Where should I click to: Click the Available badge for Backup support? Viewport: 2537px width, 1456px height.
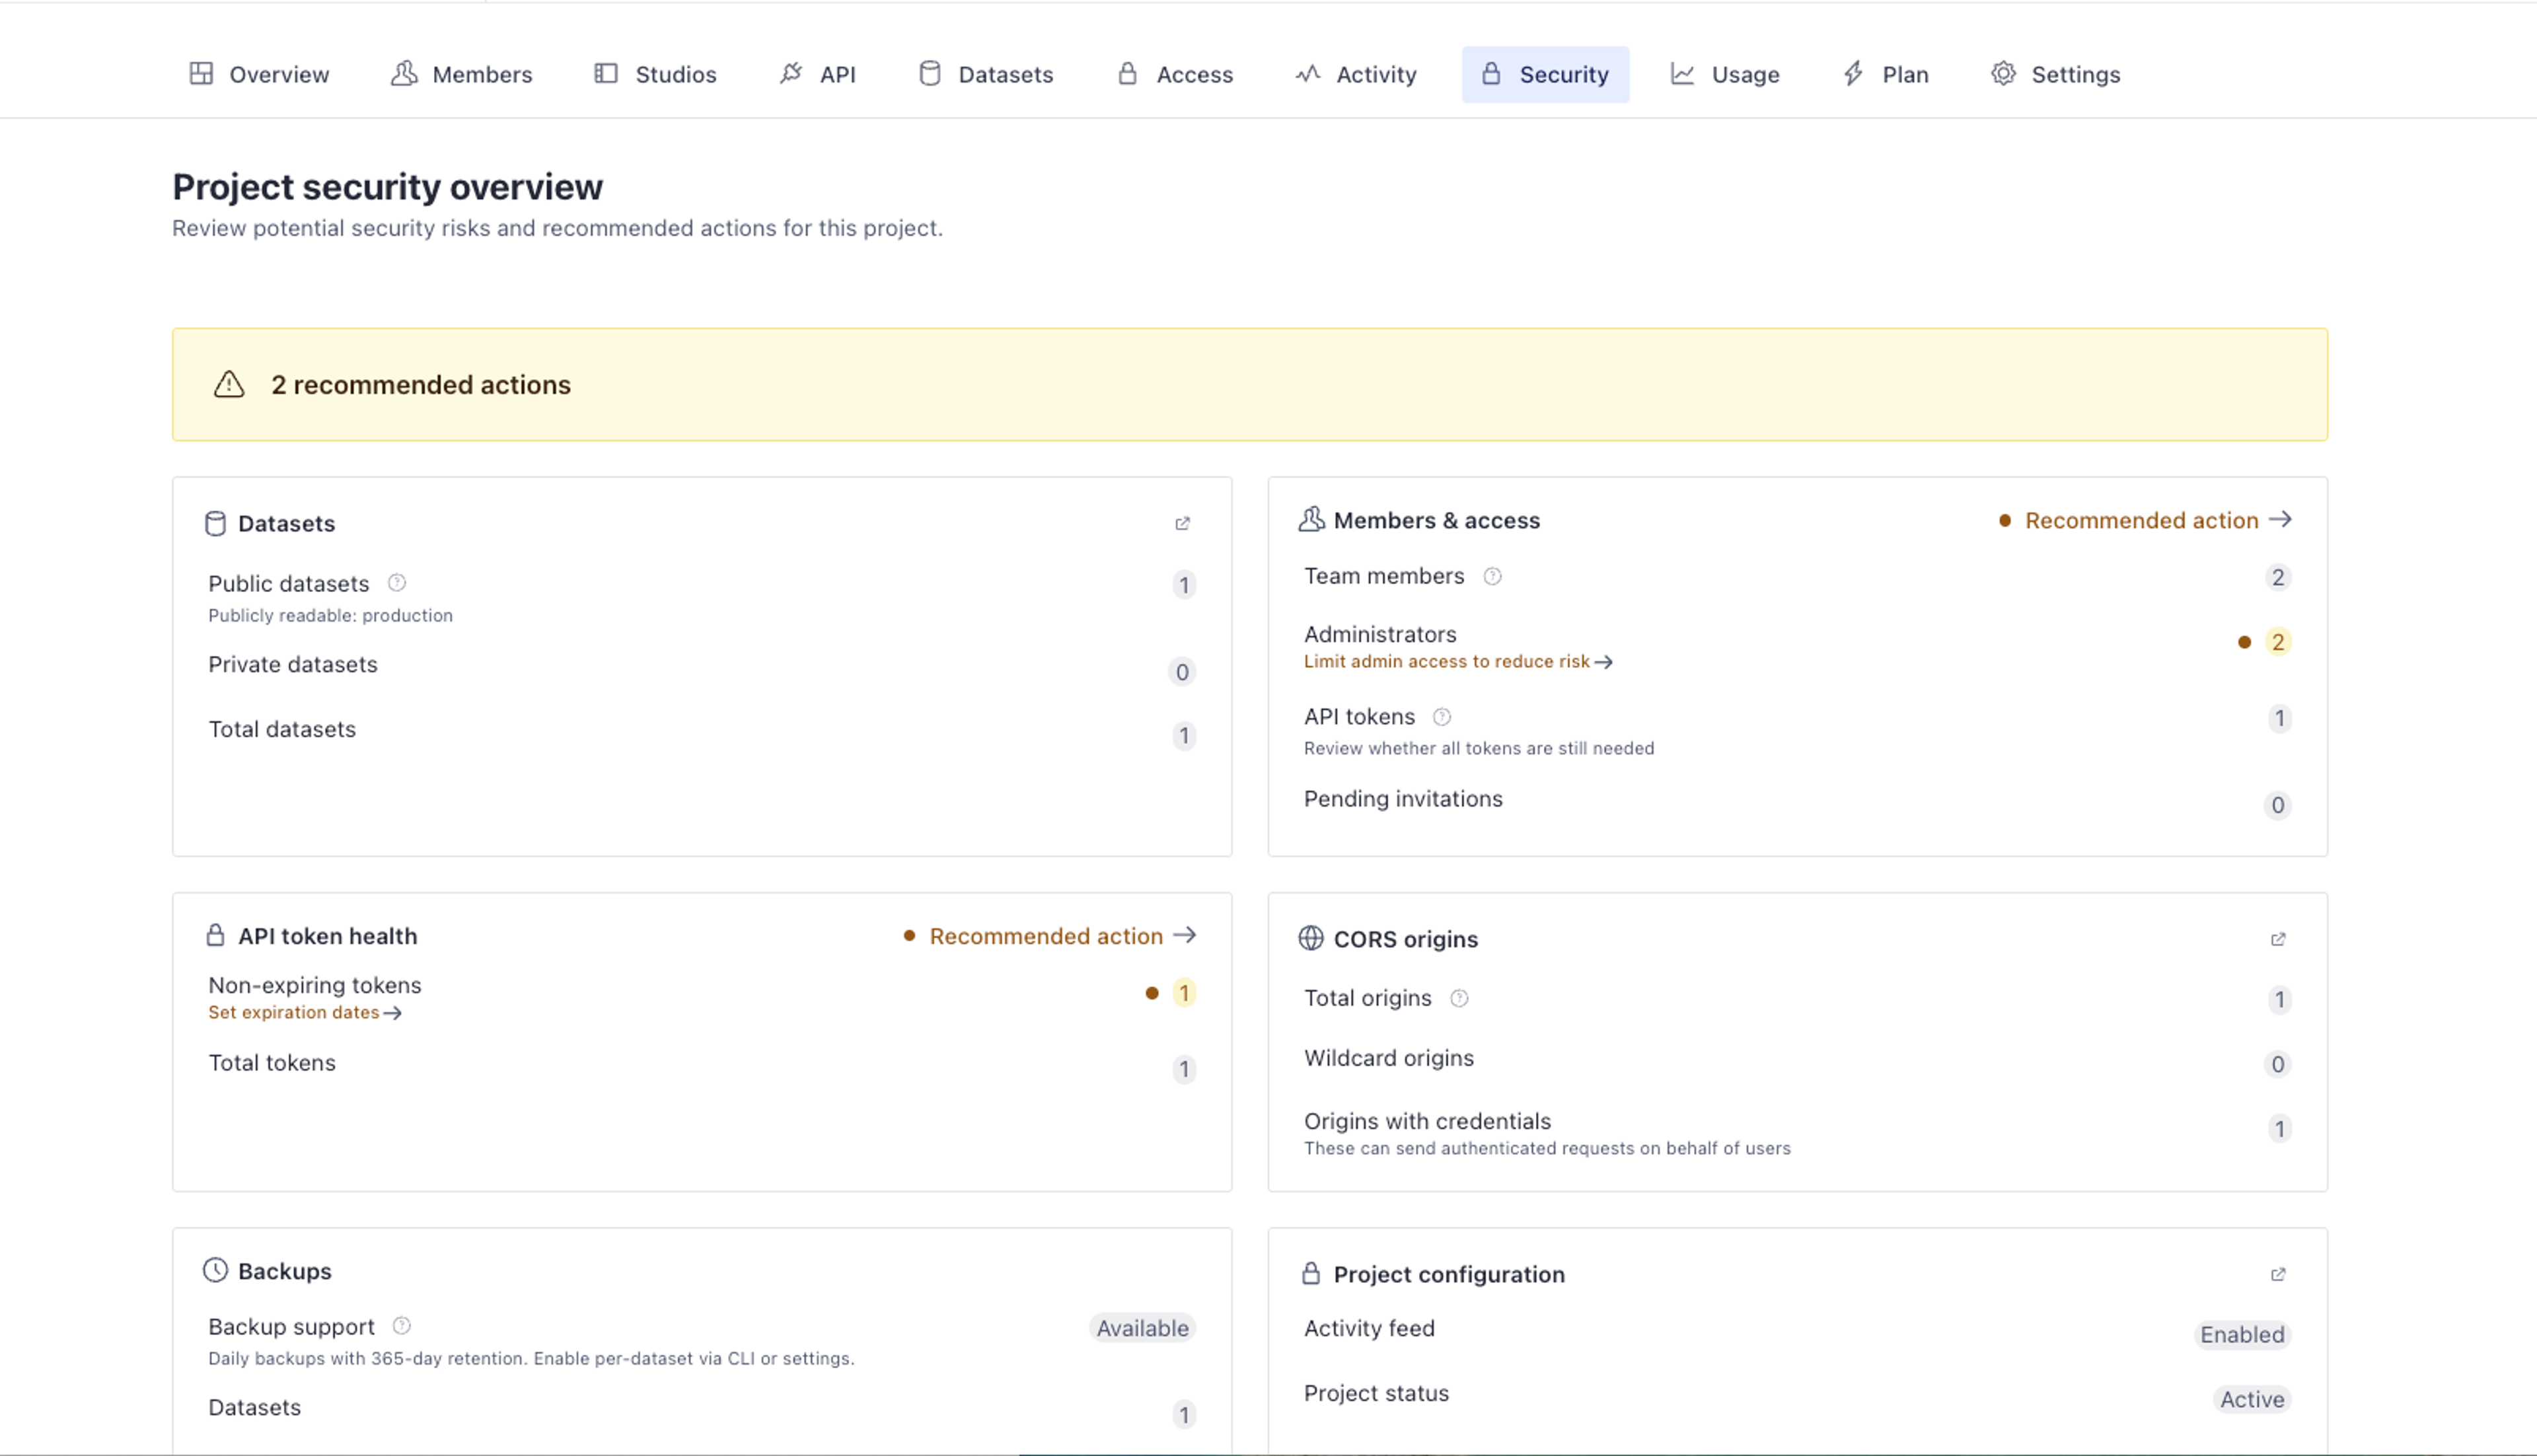[x=1142, y=1328]
